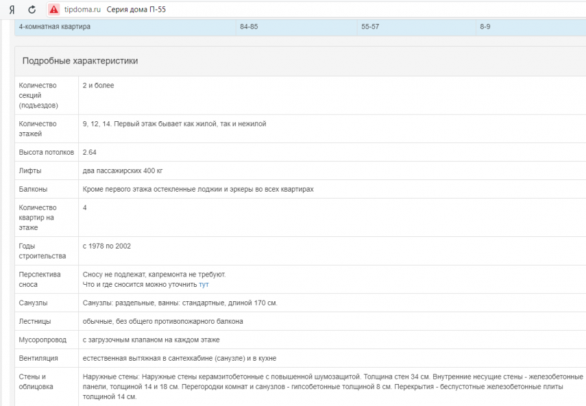
Task: Click the page title "Серия дома П-55"
Action: click(x=136, y=10)
